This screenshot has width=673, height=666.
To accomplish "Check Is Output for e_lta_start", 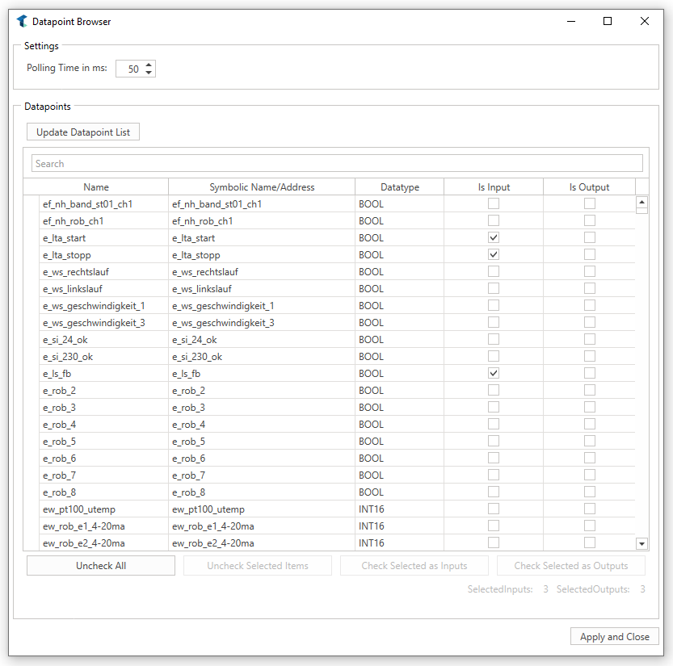I will [x=590, y=237].
